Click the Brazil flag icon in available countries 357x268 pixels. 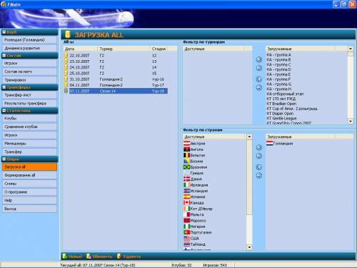[186, 167]
